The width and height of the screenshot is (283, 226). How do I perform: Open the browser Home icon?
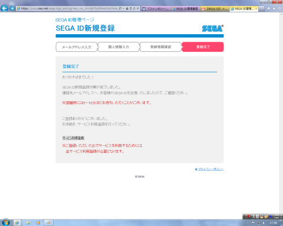(269, 8)
